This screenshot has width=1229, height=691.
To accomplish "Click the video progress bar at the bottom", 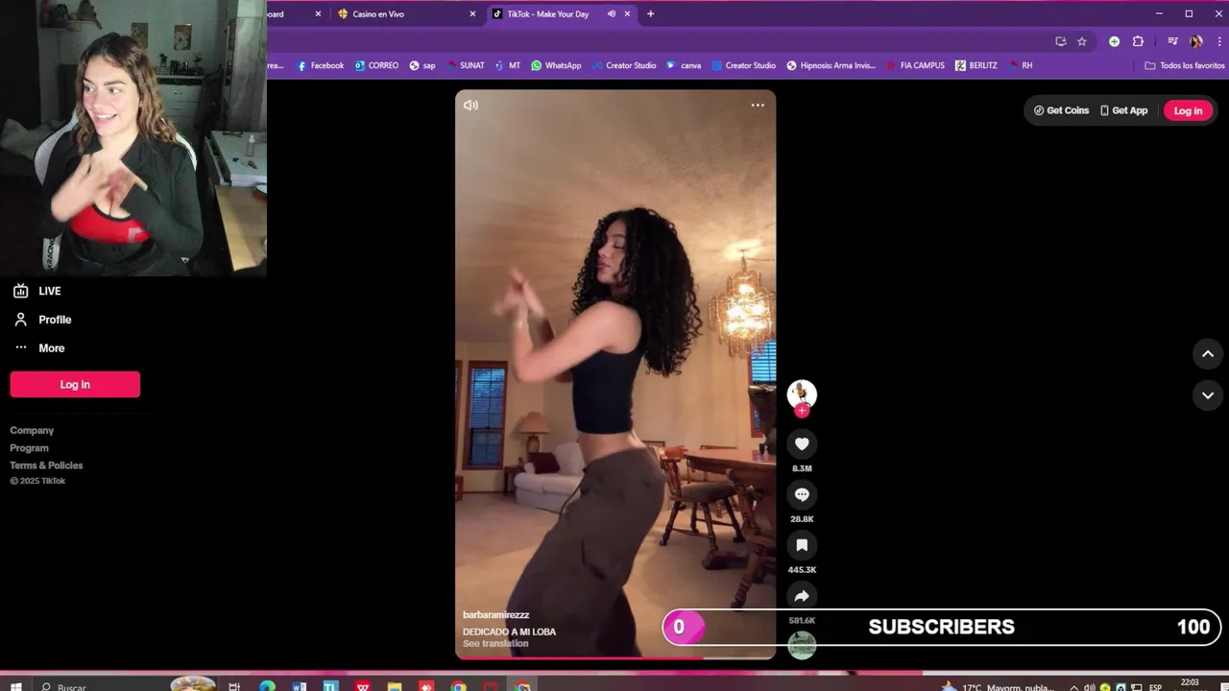I will pyautogui.click(x=615, y=658).
